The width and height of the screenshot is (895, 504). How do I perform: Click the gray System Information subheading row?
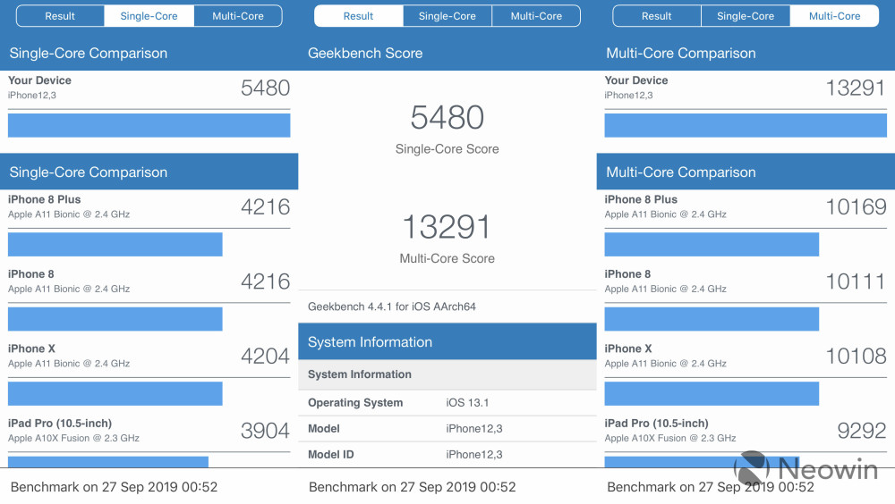[x=447, y=374]
